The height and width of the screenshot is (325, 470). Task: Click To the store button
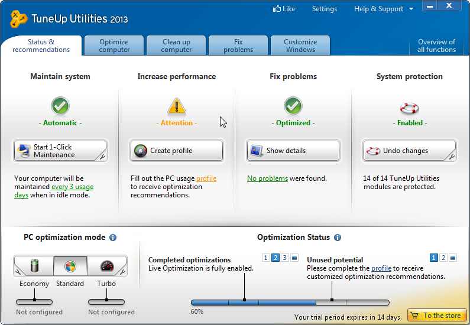pos(437,316)
